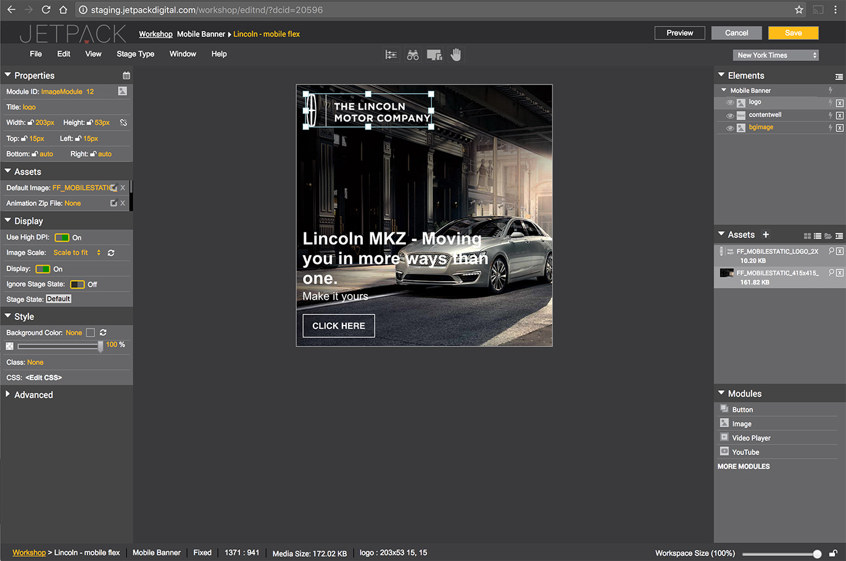Open the Window menu
The image size is (846, 561).
[x=183, y=54]
